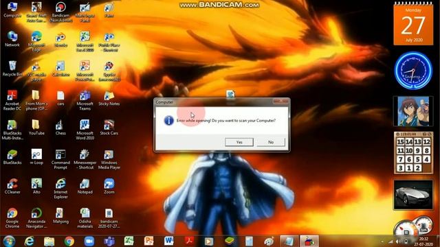Image resolution: width=440 pixels, height=247 pixels.
Task: Open the Computer desktop icon
Action: tap(12, 10)
